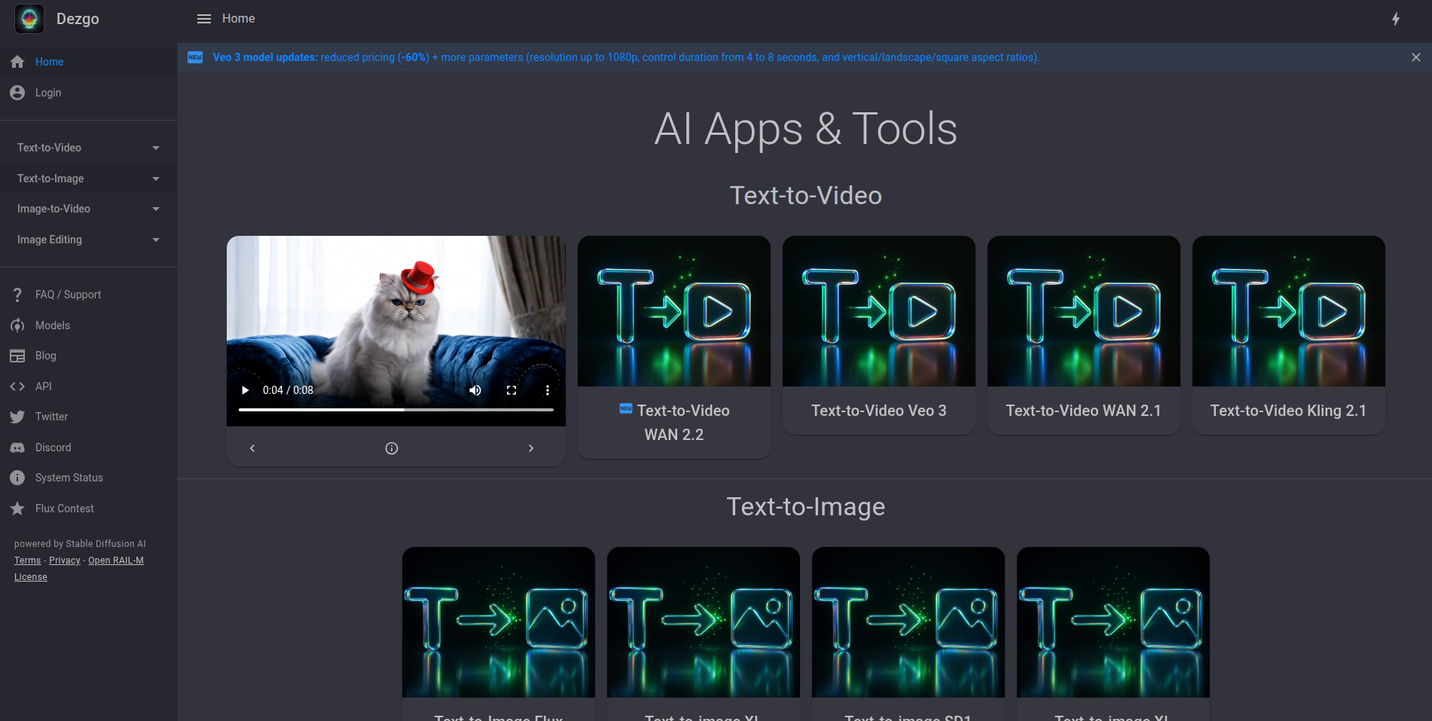Expand the Text-to-Video sidebar menu
This screenshot has height=721, width=1432.
click(88, 148)
